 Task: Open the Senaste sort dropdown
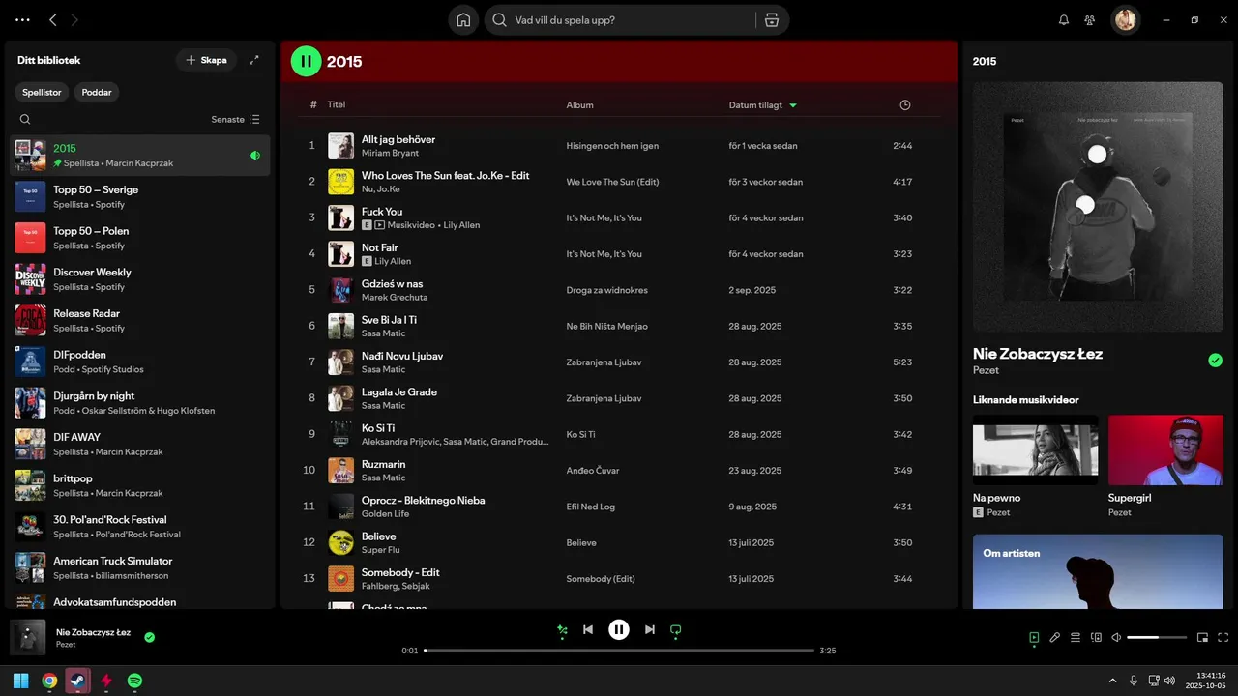click(235, 120)
